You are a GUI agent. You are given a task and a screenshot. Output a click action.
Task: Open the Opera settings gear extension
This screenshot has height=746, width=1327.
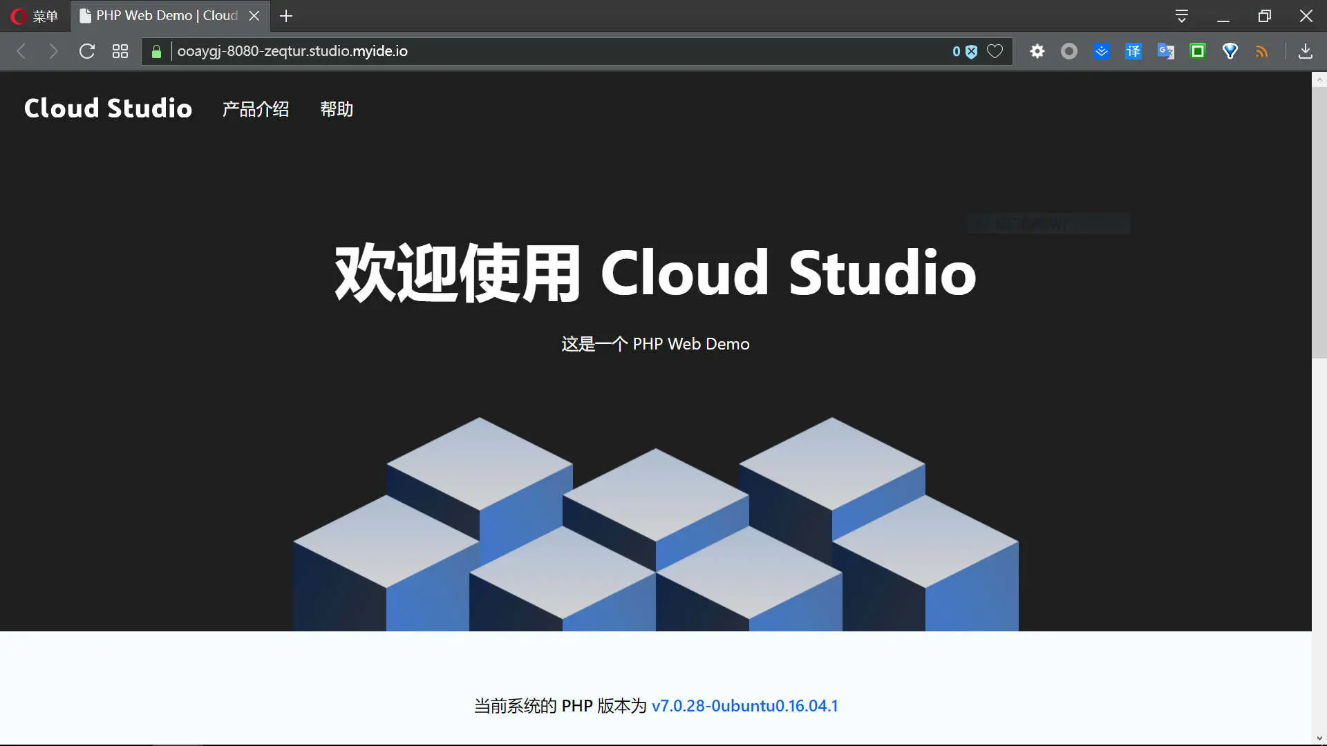(x=1037, y=51)
